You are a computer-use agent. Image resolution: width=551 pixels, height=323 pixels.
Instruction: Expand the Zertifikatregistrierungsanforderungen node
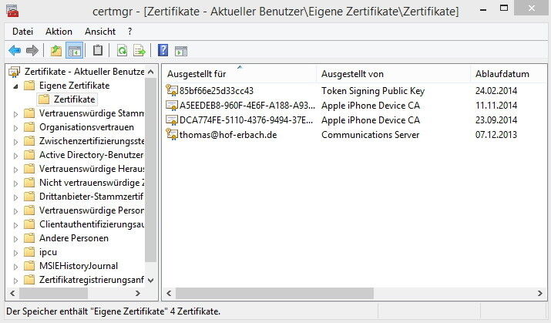[x=15, y=281]
